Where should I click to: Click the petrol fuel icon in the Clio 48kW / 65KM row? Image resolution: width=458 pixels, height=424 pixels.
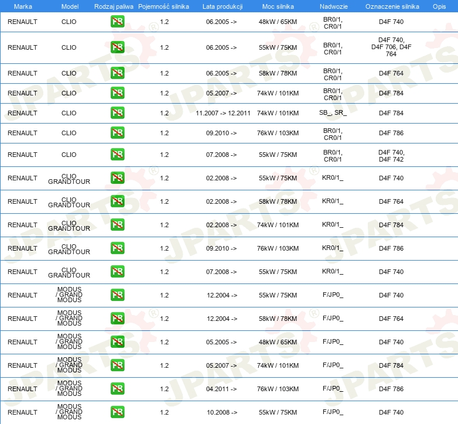(117, 22)
